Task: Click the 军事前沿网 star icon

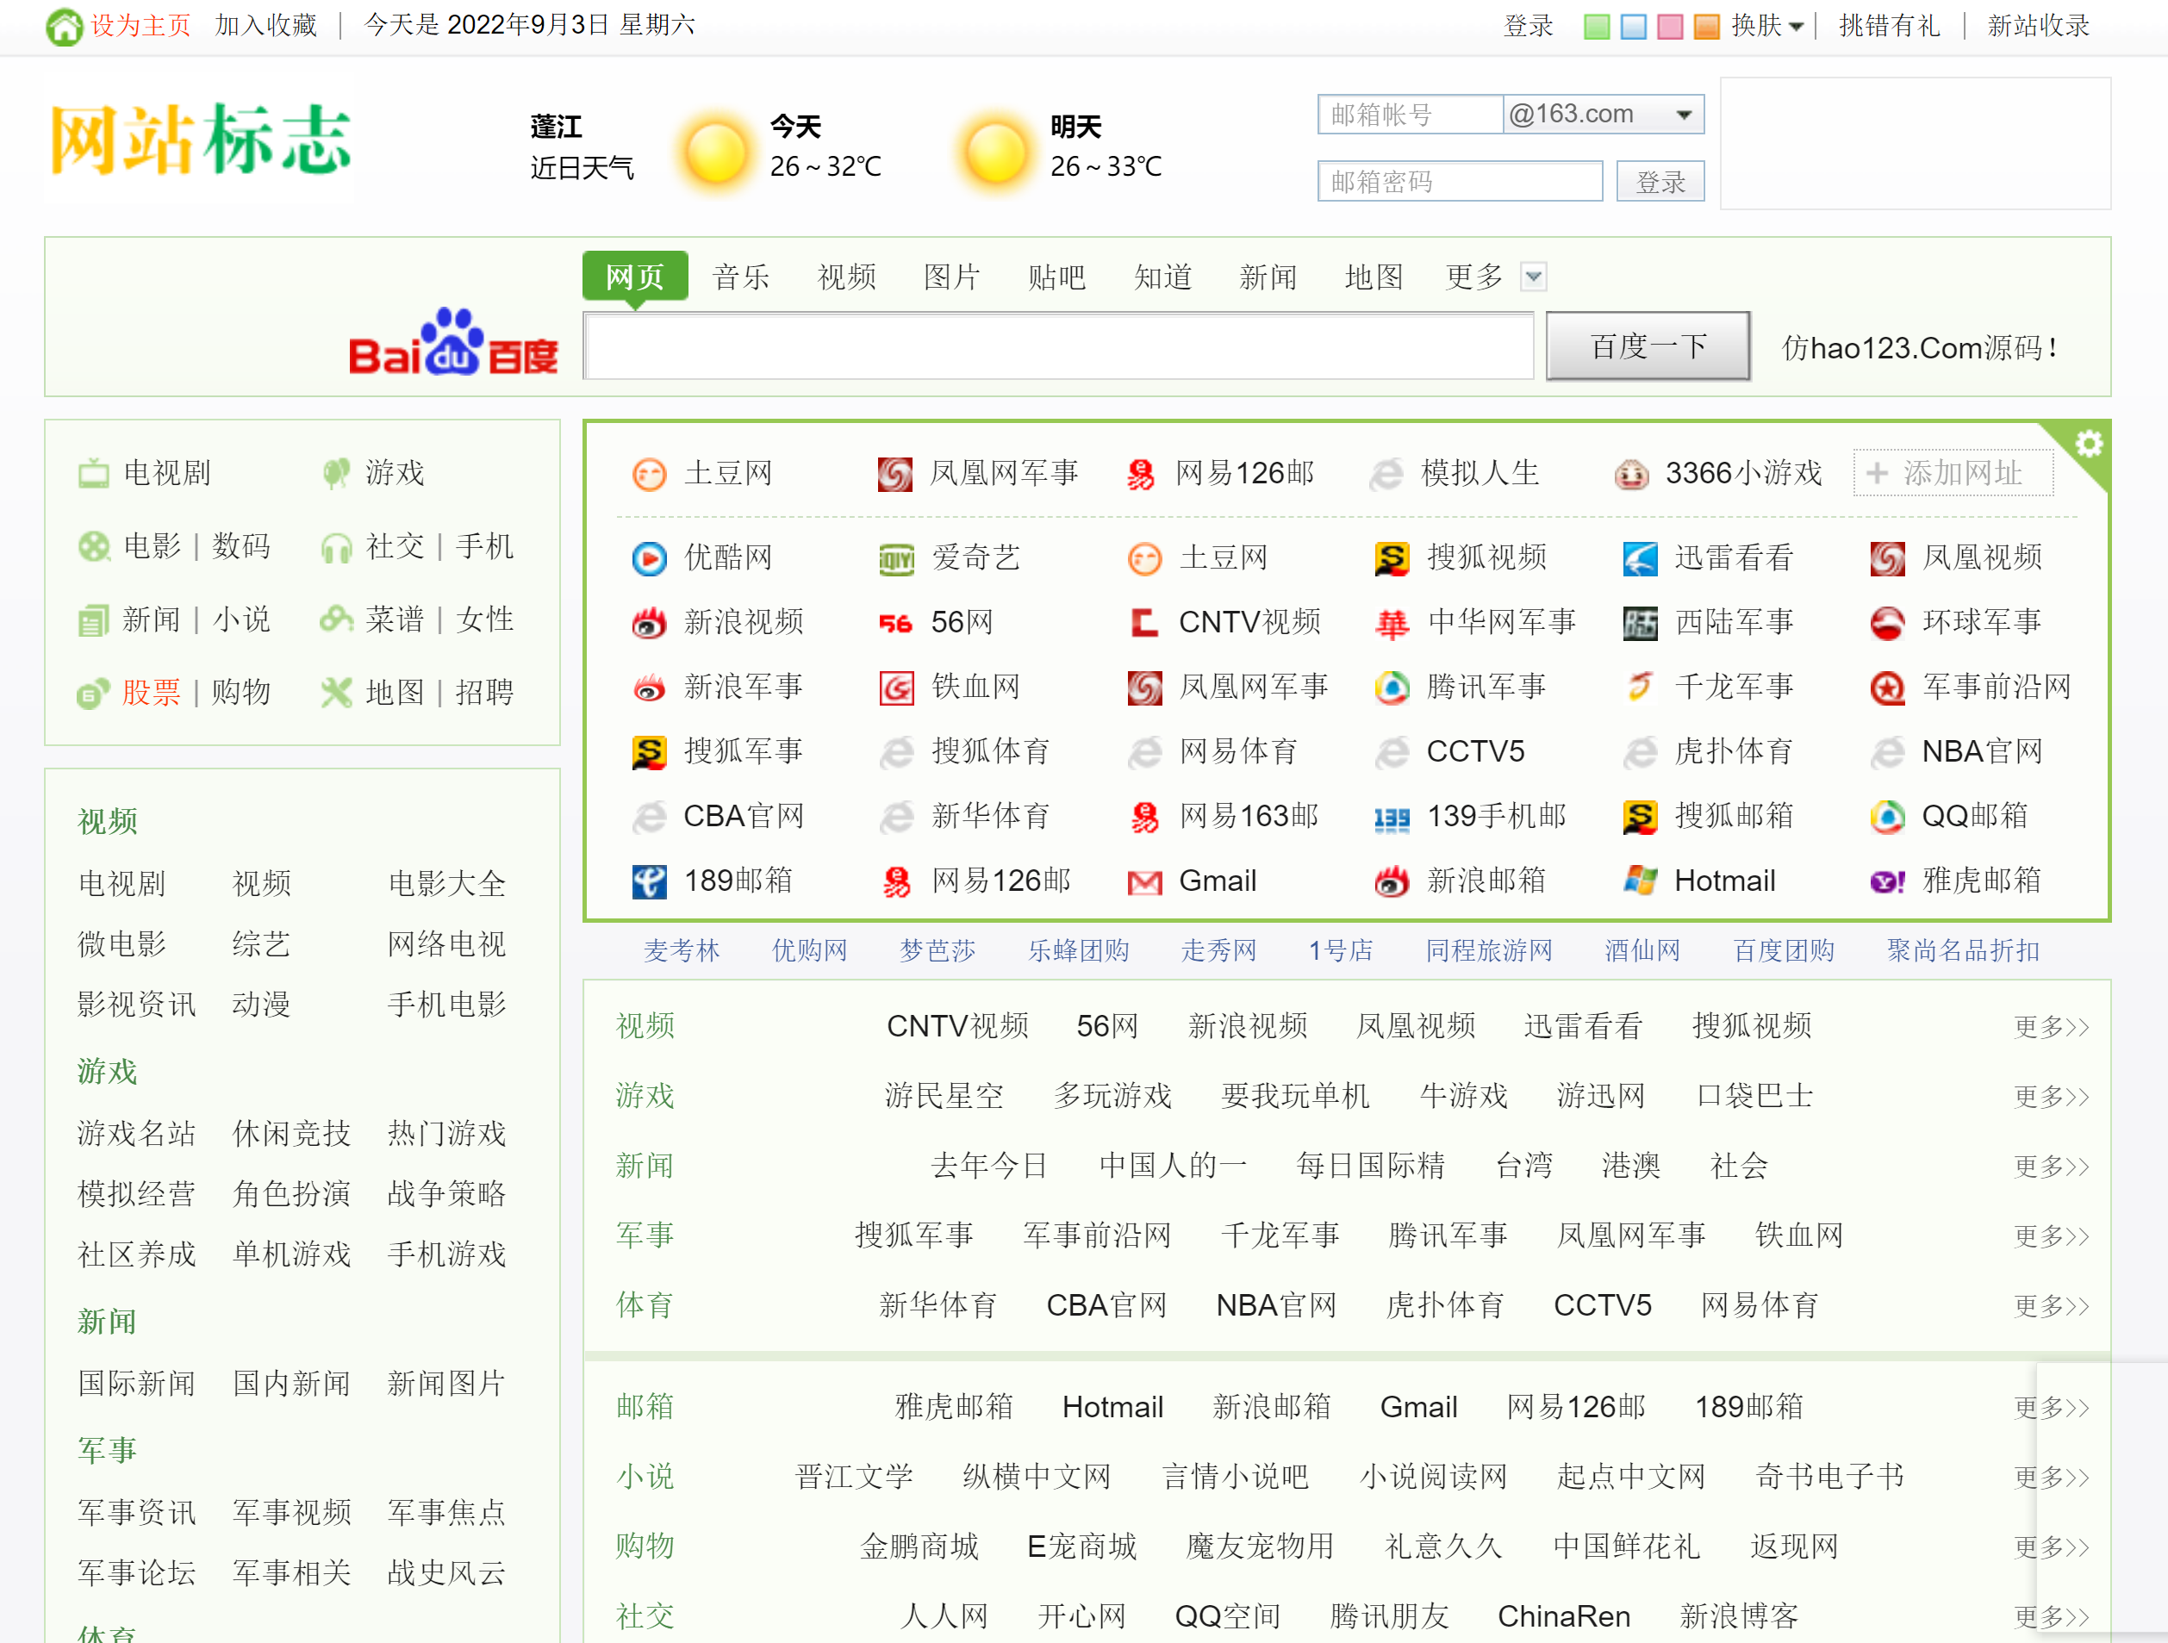Action: coord(1888,688)
